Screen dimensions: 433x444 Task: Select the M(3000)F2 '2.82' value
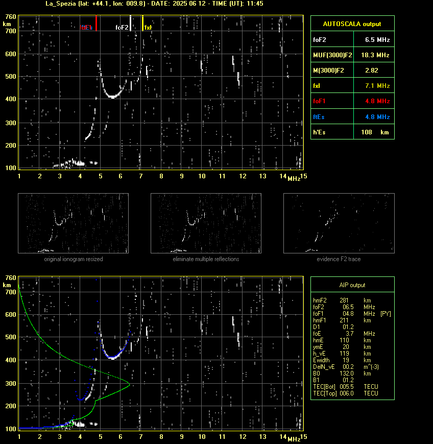point(372,70)
